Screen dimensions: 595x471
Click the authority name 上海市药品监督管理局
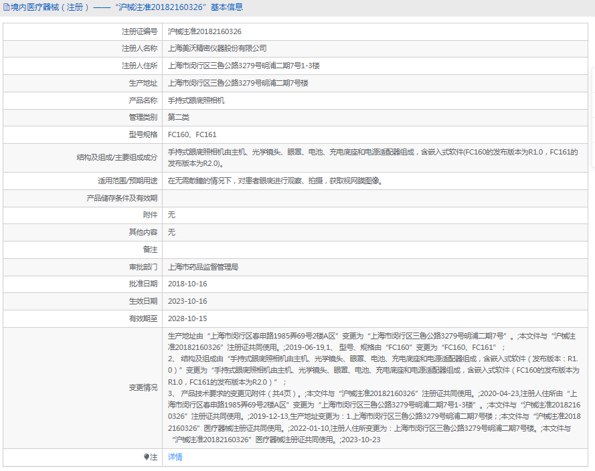click(x=203, y=267)
